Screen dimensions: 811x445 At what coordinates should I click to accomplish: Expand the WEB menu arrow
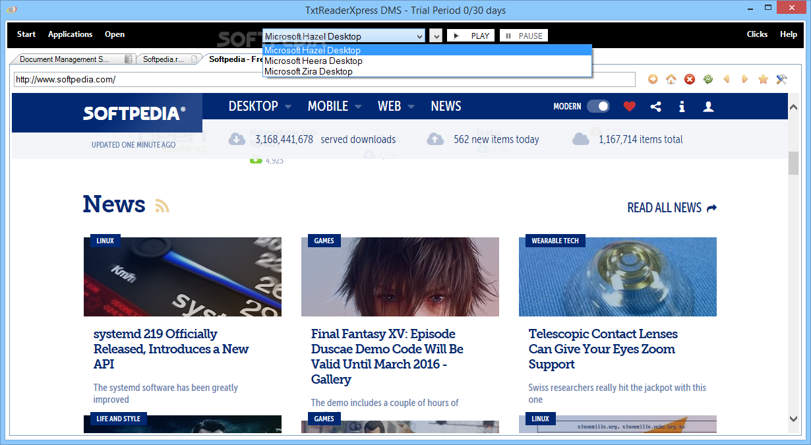pyautogui.click(x=411, y=106)
